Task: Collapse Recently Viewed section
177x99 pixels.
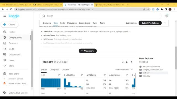Action: [x=4, y=79]
